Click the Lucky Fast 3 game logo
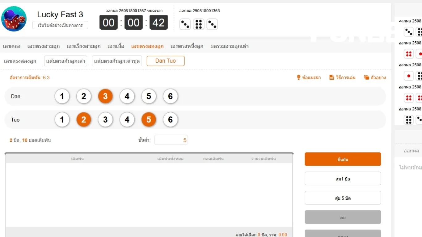This screenshot has height=237, width=422. tap(14, 19)
